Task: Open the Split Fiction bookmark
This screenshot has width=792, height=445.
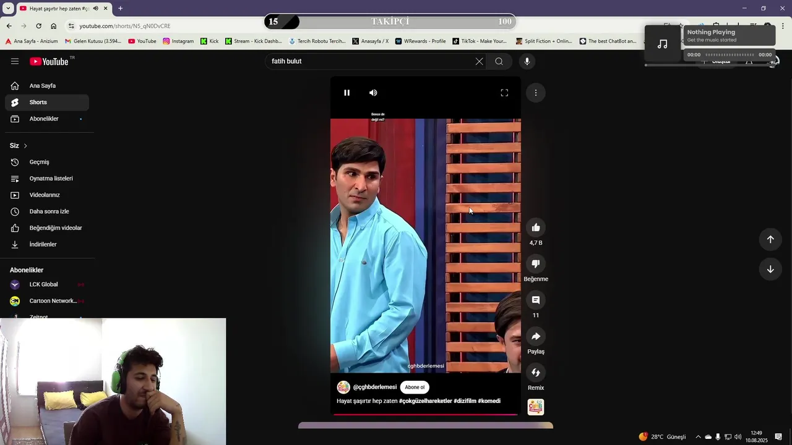Action: (544, 41)
